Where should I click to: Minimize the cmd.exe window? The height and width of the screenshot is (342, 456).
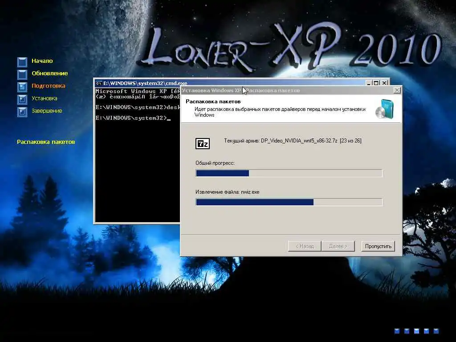pyautogui.click(x=369, y=83)
